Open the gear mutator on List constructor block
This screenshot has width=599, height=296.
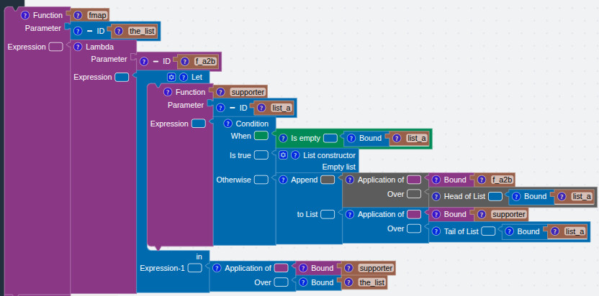point(283,155)
